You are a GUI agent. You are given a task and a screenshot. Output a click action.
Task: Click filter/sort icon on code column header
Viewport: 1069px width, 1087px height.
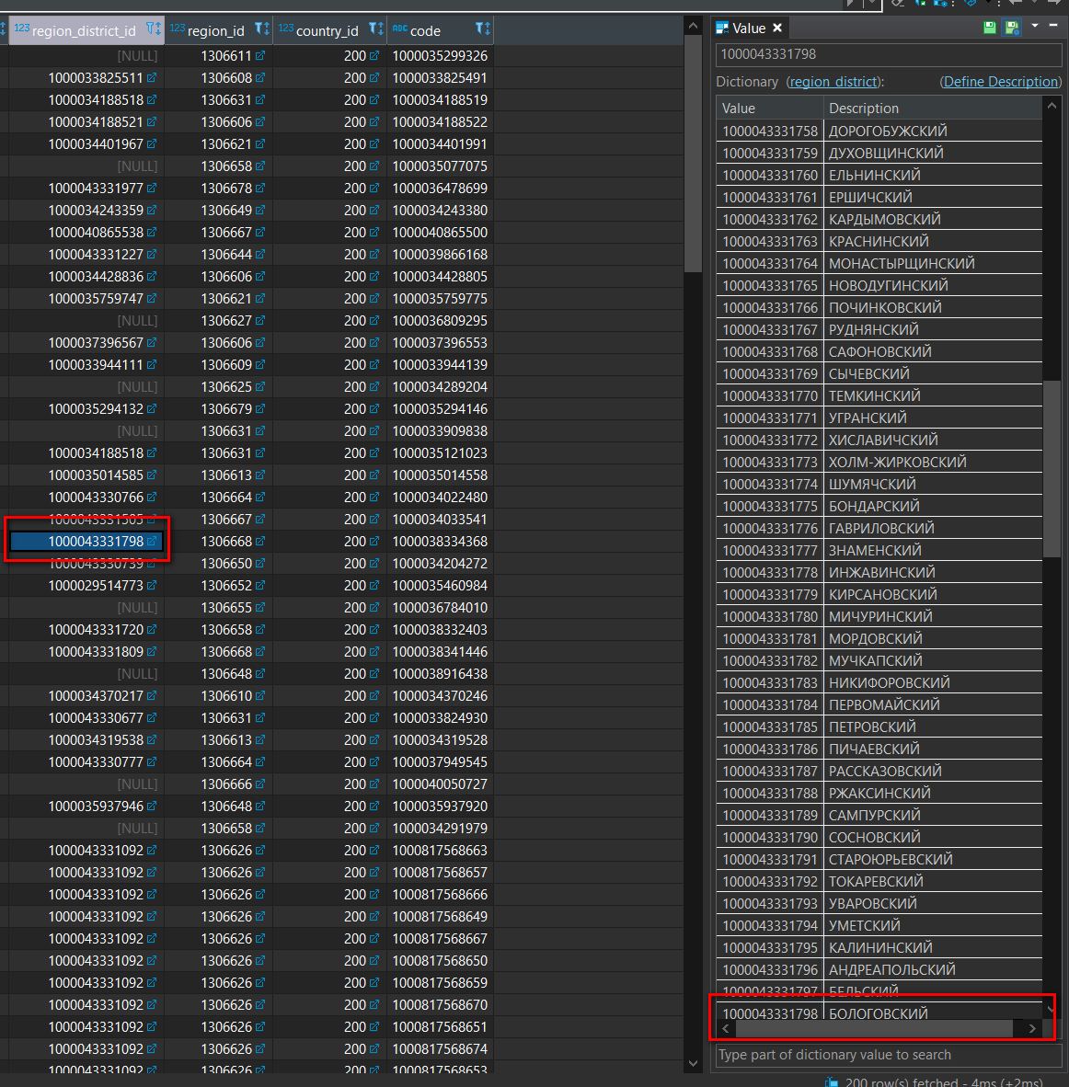pyautogui.click(x=482, y=29)
